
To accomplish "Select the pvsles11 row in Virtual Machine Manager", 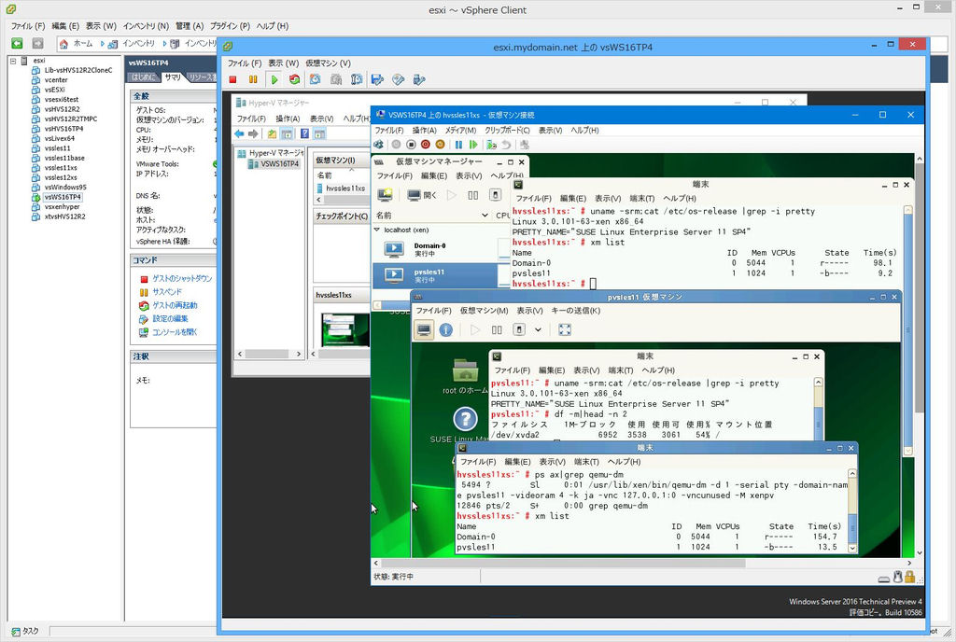I will tap(434, 275).
